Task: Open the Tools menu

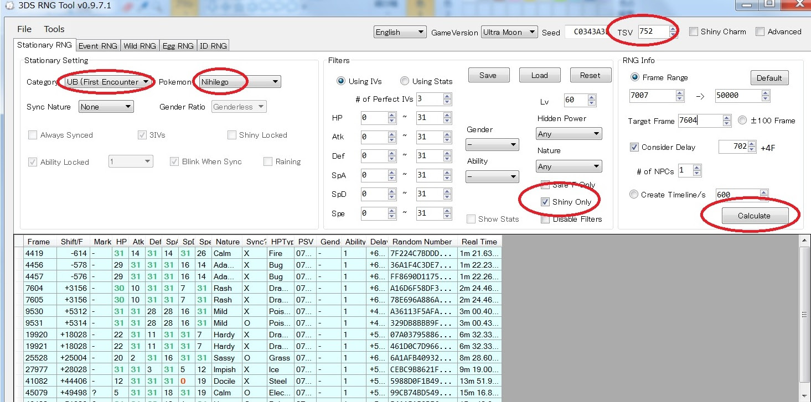Action: (54, 29)
